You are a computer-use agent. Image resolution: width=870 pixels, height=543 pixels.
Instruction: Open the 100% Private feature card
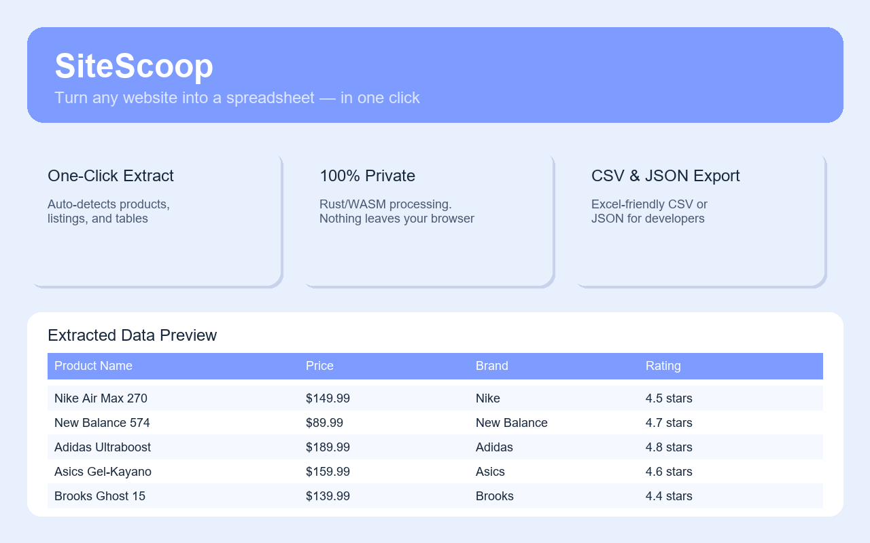[x=427, y=220]
